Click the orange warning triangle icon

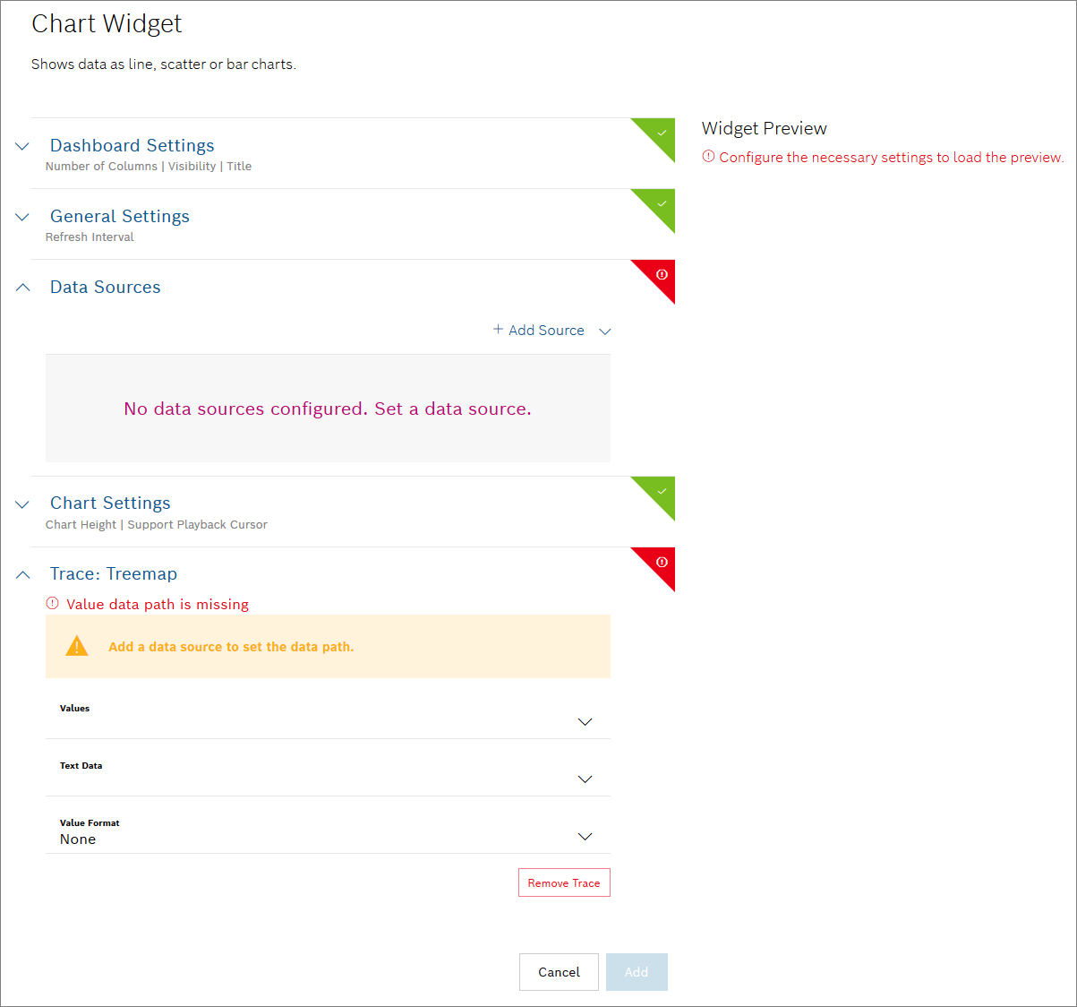click(x=77, y=646)
